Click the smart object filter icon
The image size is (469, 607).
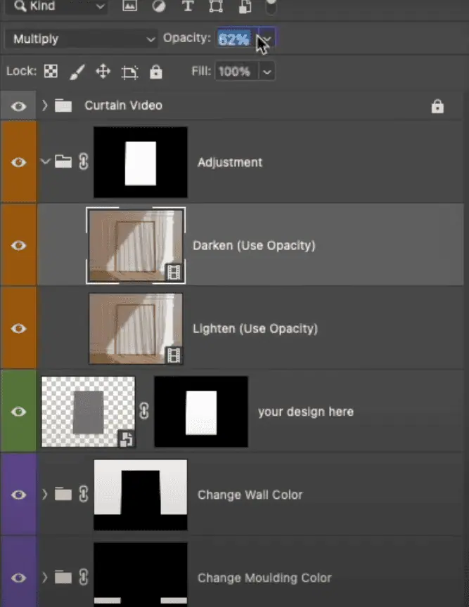point(245,6)
